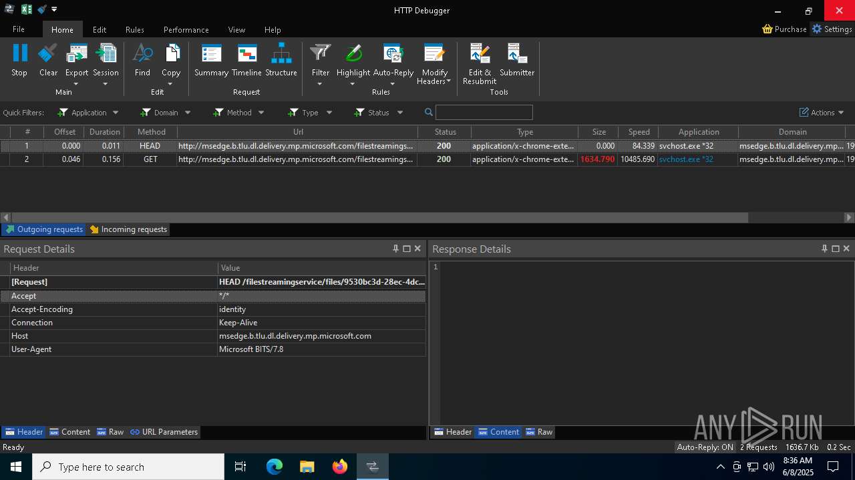Pin the Request Details panel
The image size is (855, 480).
coord(395,249)
